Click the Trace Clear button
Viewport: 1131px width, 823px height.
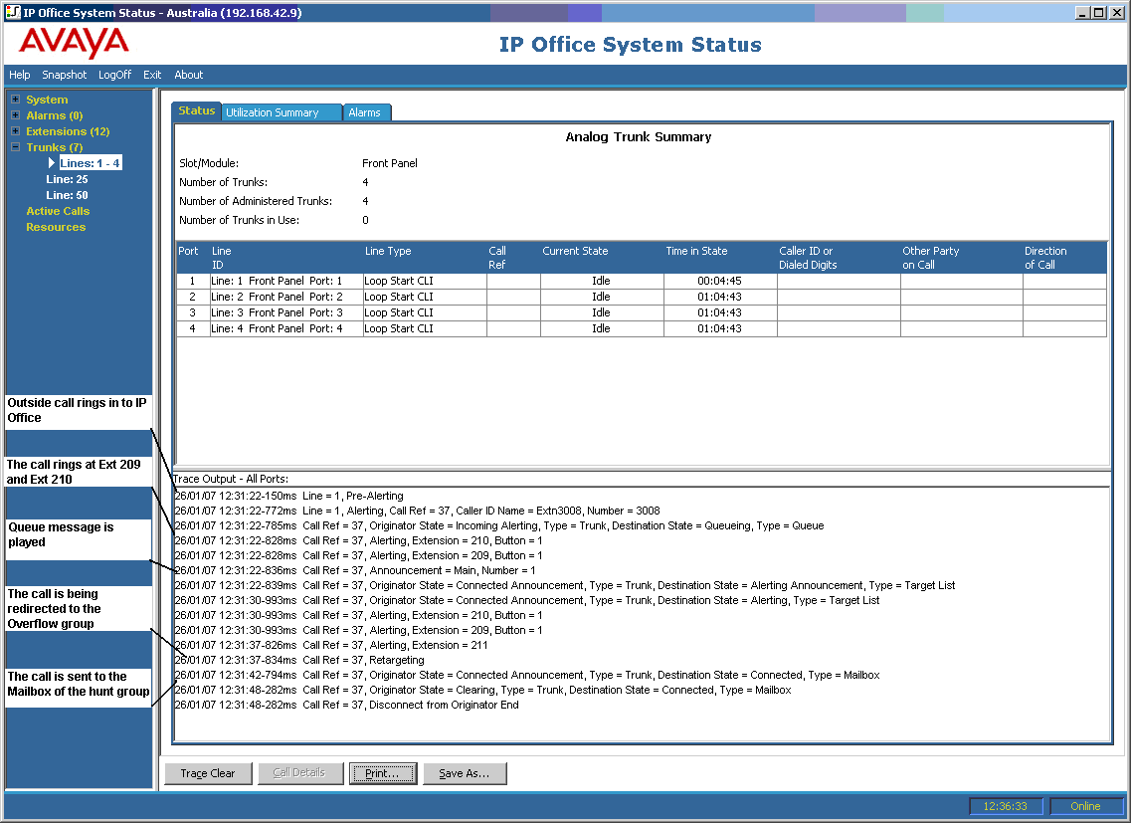[x=208, y=773]
